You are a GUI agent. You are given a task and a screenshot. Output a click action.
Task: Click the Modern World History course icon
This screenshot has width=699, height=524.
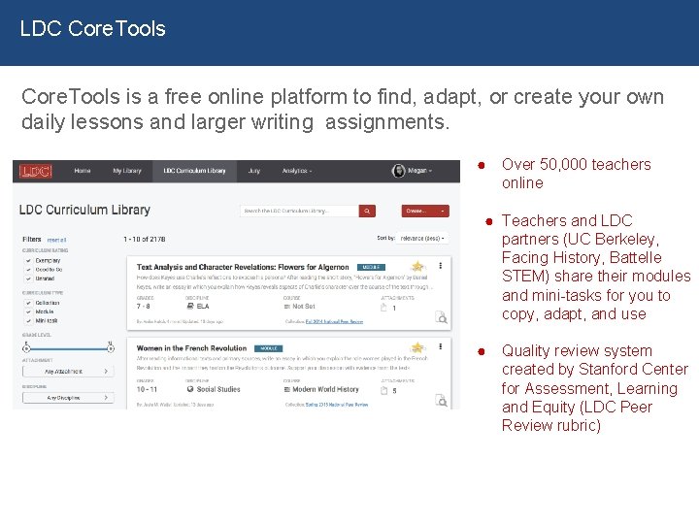click(287, 389)
